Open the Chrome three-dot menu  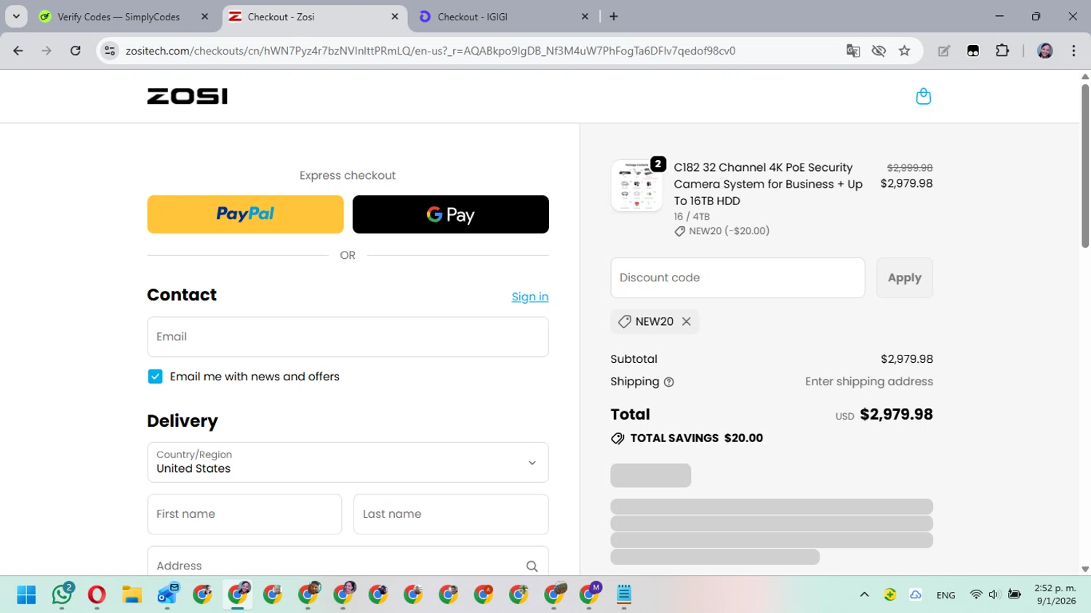1074,51
